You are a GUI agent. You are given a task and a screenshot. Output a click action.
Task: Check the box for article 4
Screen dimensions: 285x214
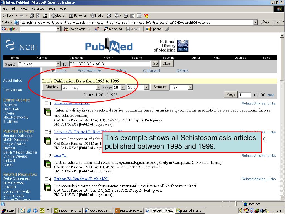coord(46,179)
